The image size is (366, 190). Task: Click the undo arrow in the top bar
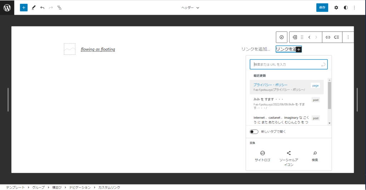tap(42, 7)
